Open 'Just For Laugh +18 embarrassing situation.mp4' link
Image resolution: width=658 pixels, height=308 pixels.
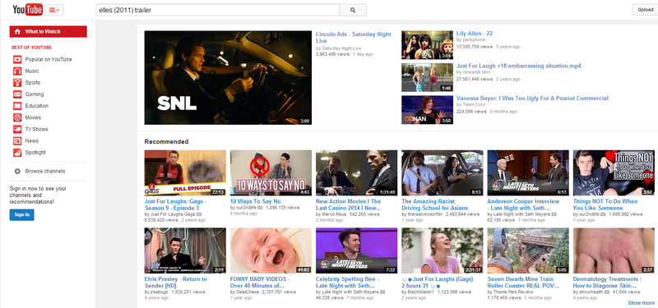[x=519, y=67]
